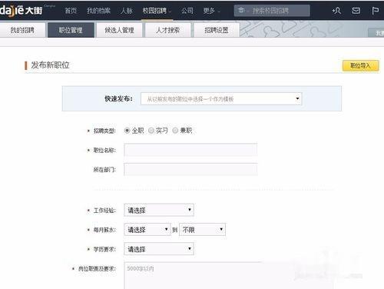Go to 首页 link
This screenshot has height=289, width=384.
[71, 11]
